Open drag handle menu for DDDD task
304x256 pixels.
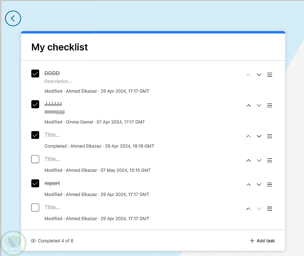click(270, 75)
